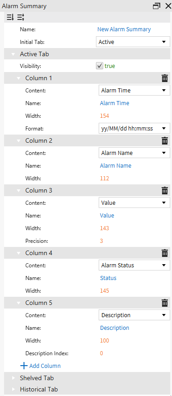Viewport: 172px width, 396px height.
Task: Open the Format dropdown for Column 1
Action: tap(134, 129)
